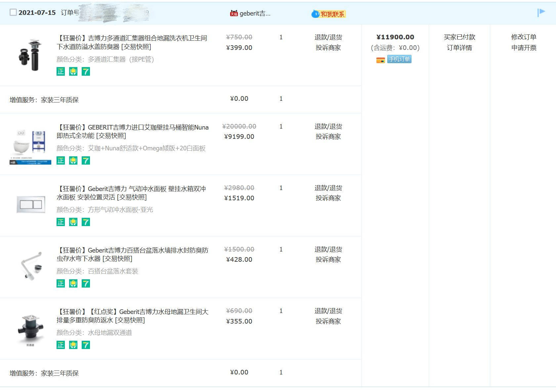Image resolution: width=556 pixels, height=390 pixels.
Task: Click the 7-day badge on 气动冲水面板 item
Action: click(86, 222)
